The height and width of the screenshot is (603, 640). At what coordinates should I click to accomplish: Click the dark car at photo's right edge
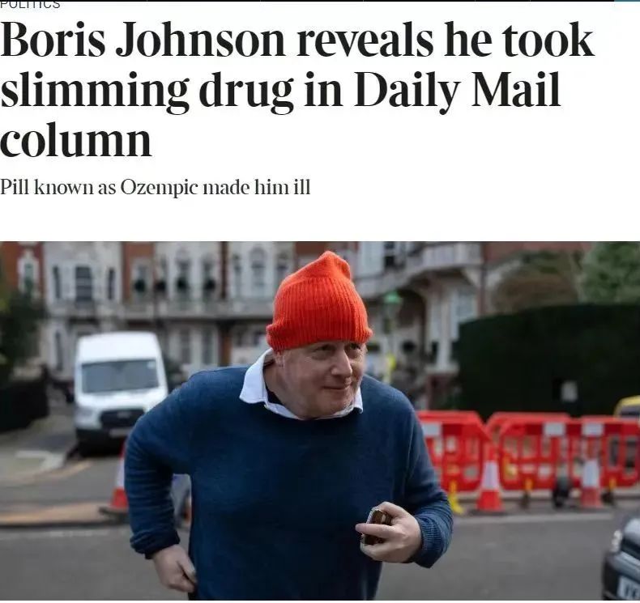(x=622, y=558)
